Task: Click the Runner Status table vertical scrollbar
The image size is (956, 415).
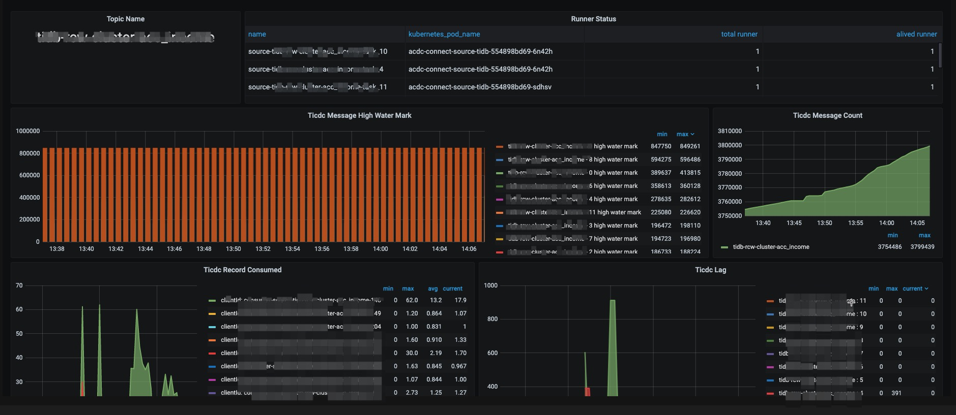Action: tap(940, 55)
